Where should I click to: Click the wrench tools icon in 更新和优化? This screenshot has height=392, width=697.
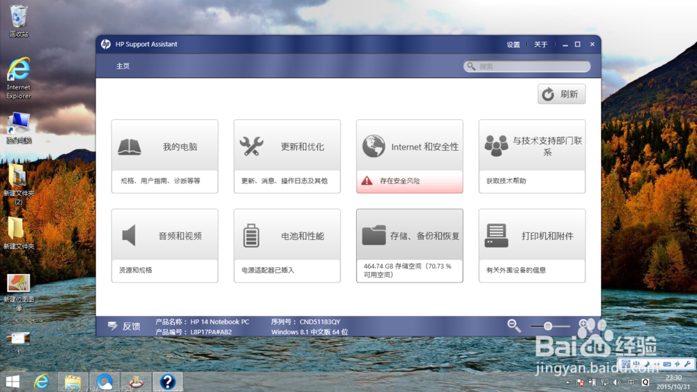(252, 146)
